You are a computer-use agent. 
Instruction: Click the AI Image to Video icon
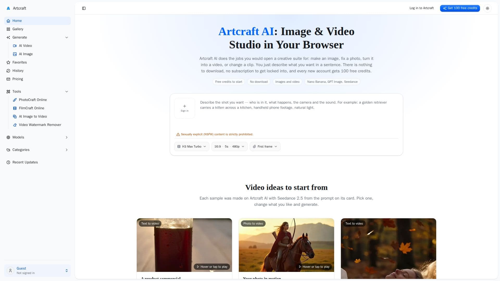click(15, 117)
